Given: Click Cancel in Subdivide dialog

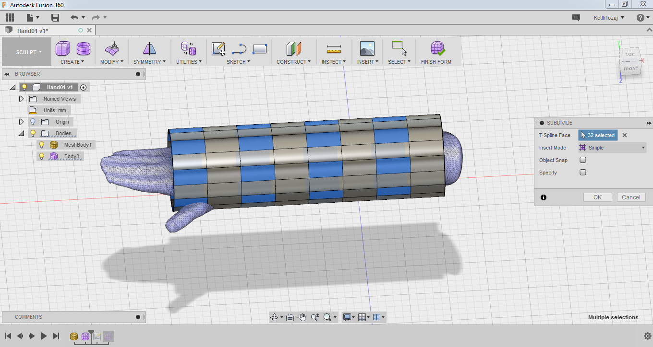Looking at the screenshot, I should [x=631, y=197].
